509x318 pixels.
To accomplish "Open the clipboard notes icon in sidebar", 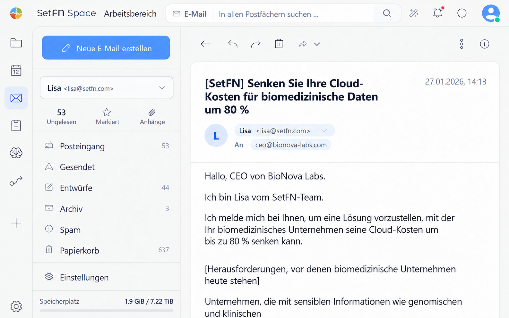I will tap(16, 125).
